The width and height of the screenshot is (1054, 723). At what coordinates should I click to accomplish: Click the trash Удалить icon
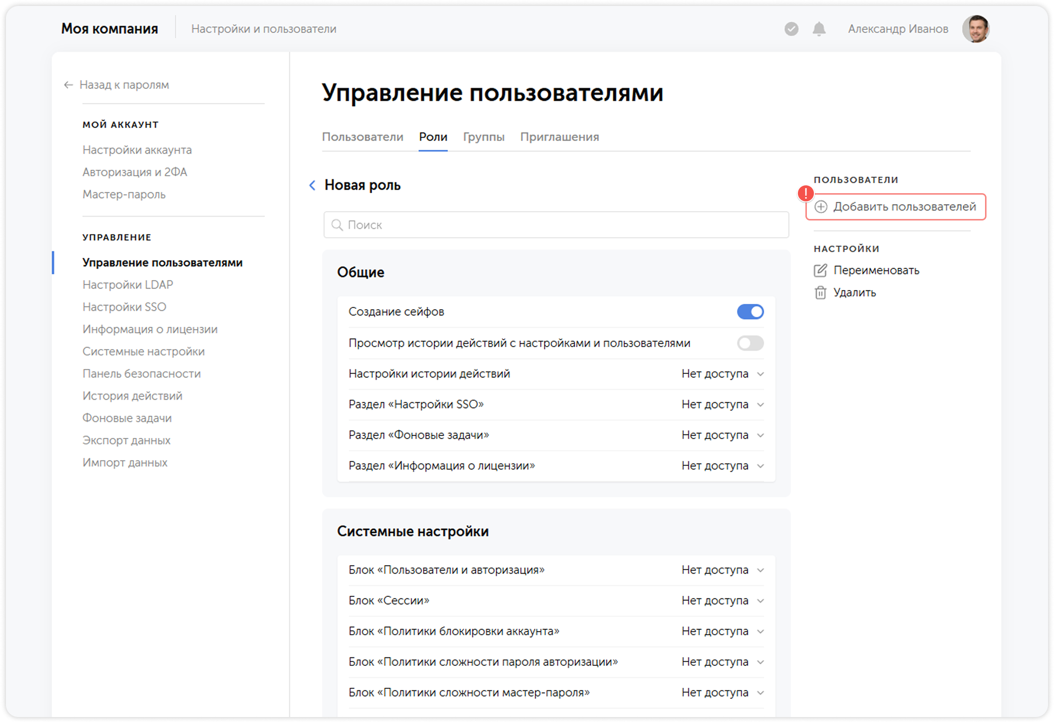tap(820, 292)
